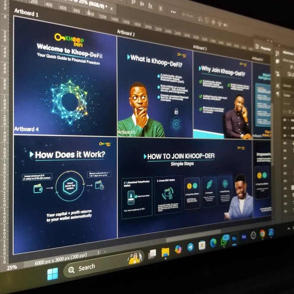Select the Artboard 5 label

click(x=126, y=132)
